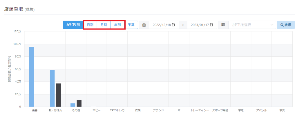Click the blue その他 bar
Image resolution: width=297 pixels, height=115 pixels.
coord(73,105)
